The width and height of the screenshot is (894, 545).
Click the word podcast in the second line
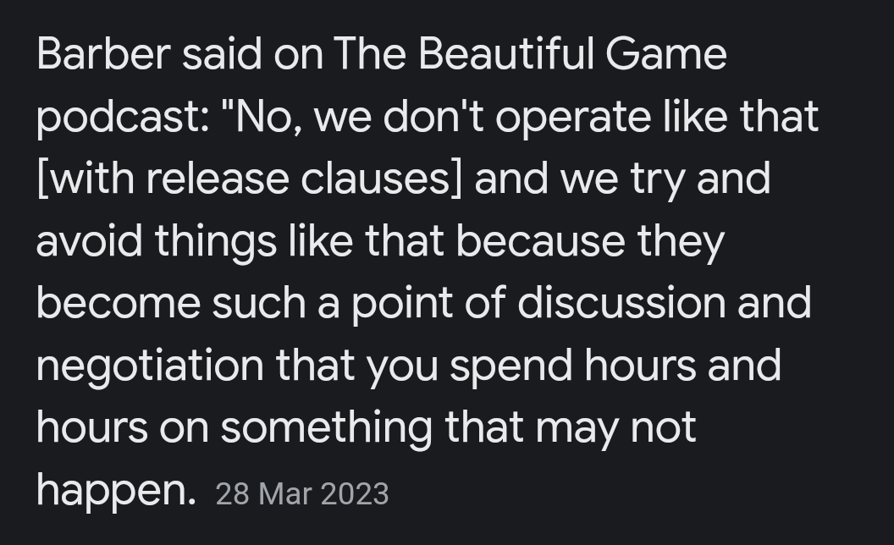click(x=123, y=118)
